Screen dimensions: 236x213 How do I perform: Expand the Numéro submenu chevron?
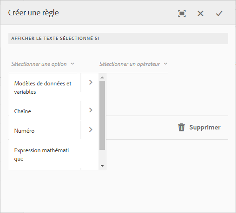[x=91, y=129]
